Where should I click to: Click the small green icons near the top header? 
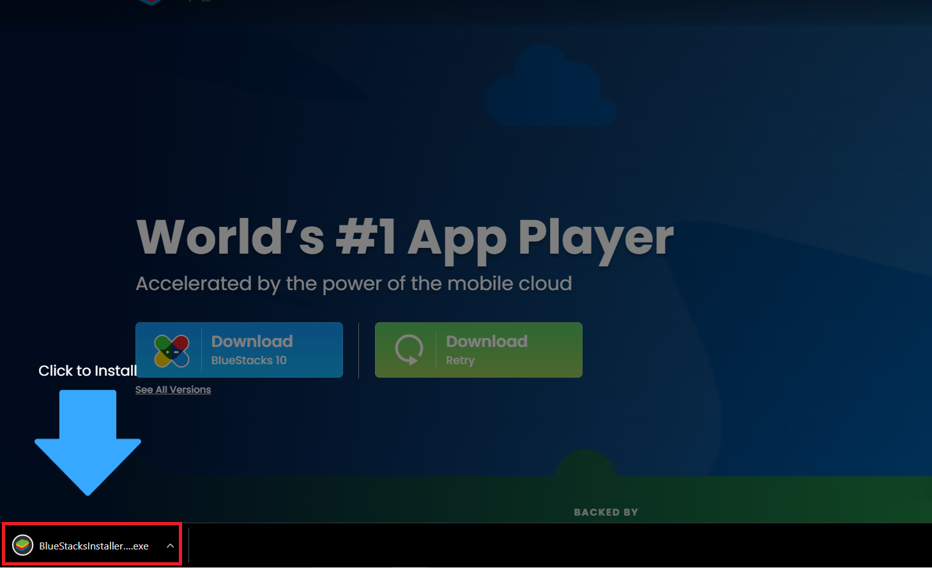pos(200,3)
